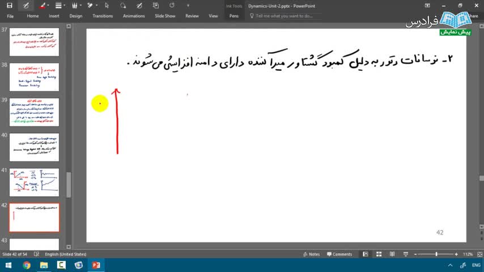Choose the Select Objects arrow tool
The width and height of the screenshot is (484, 272).
[x=107, y=6]
